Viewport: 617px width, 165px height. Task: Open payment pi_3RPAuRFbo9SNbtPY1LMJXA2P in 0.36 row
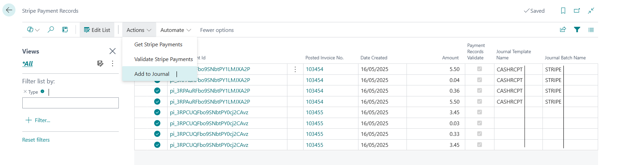[x=210, y=91]
